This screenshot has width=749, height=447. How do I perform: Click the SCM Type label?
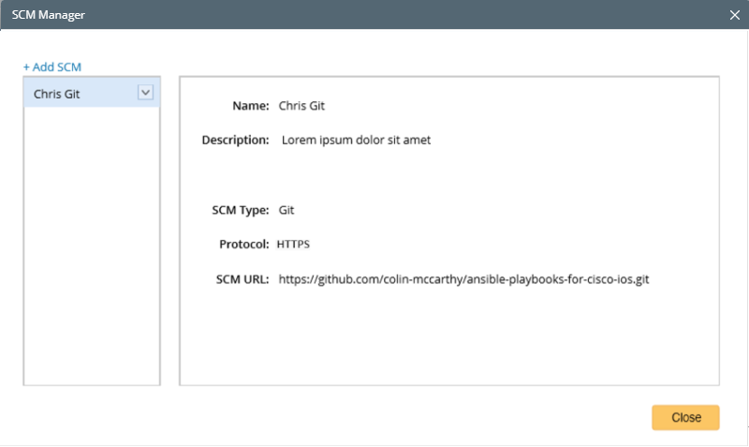(x=241, y=210)
